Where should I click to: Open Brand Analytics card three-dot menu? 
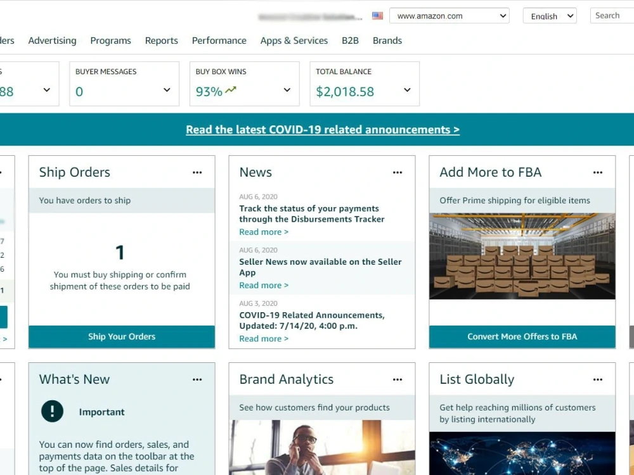coord(398,379)
